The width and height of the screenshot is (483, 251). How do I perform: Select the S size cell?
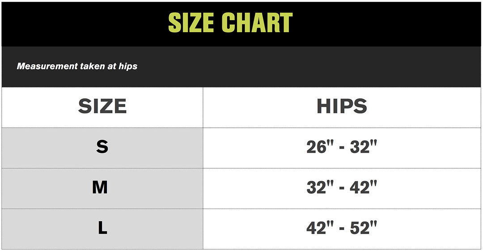(x=102, y=147)
